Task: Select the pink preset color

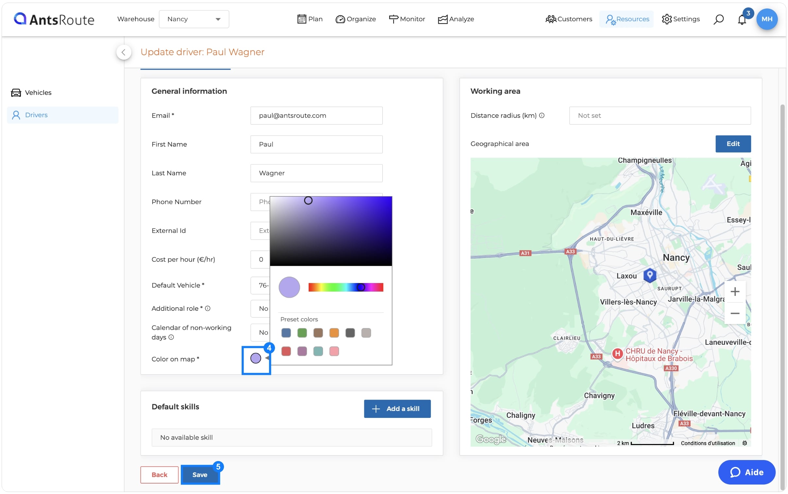Action: pyautogui.click(x=334, y=351)
